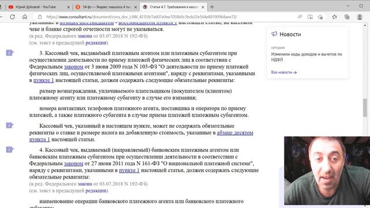Open the browser profile avatar icon

click(x=360, y=17)
